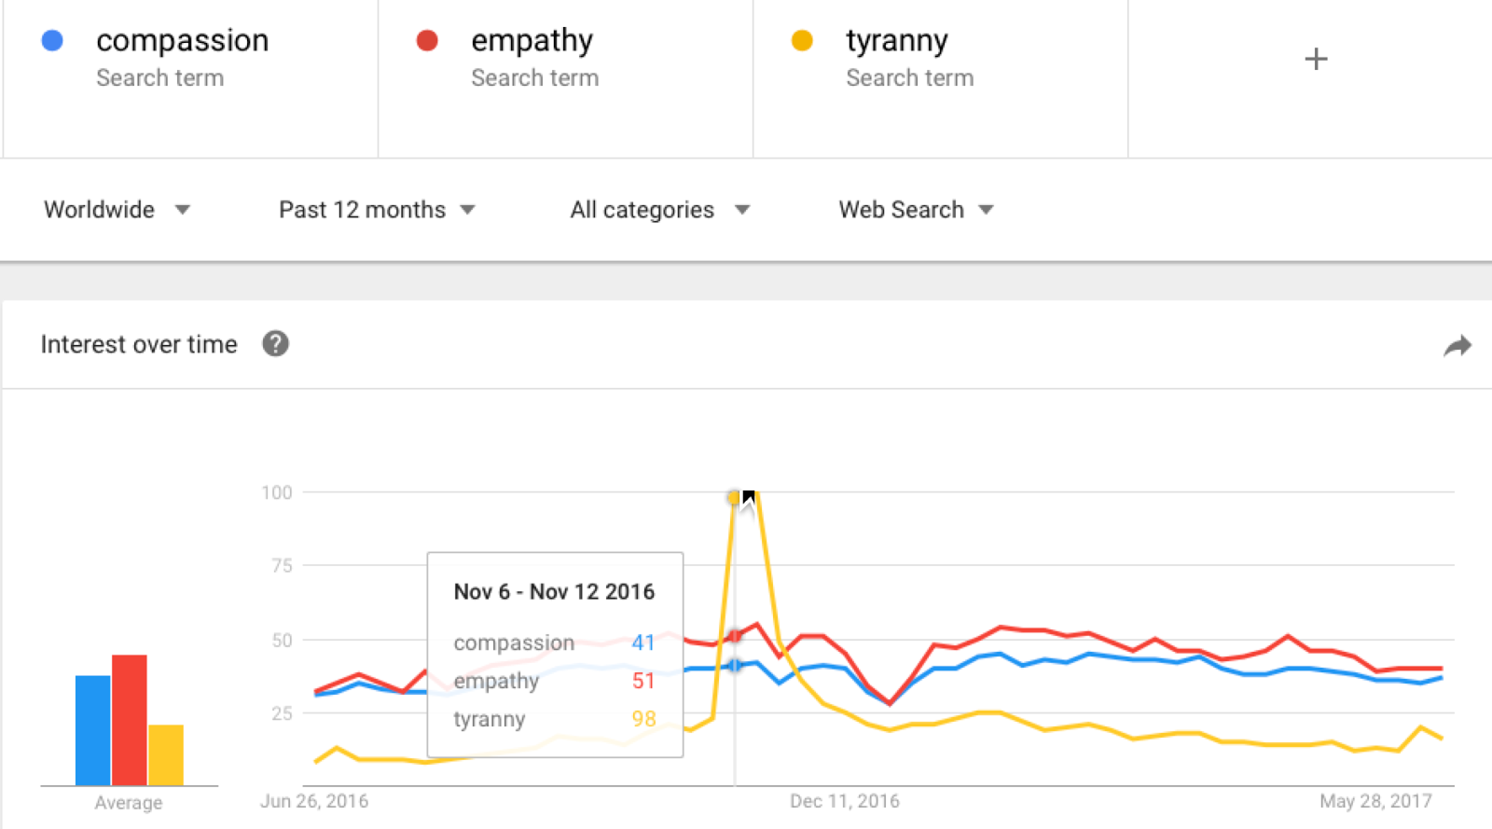Click the red empathy data point marker
The height and width of the screenshot is (829, 1492).
[735, 635]
